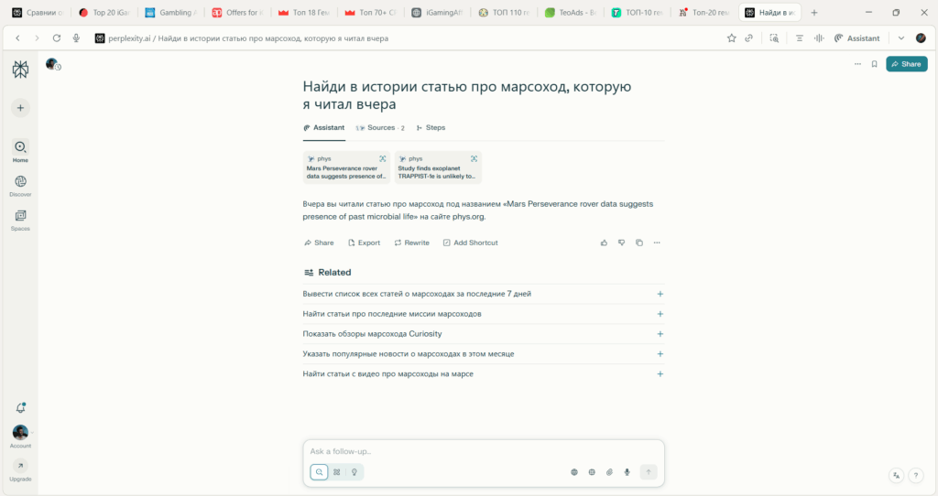938x496 pixels.
Task: Add Shortcut for this query
Action: pyautogui.click(x=470, y=243)
